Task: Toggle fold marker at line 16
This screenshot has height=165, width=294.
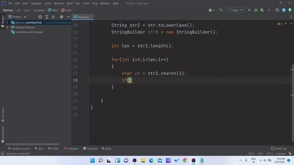Action: (89, 66)
